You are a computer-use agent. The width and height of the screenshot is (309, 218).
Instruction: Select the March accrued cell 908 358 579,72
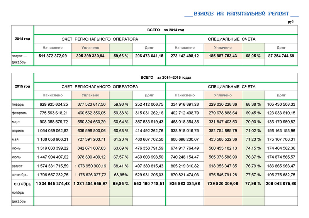click(53, 122)
